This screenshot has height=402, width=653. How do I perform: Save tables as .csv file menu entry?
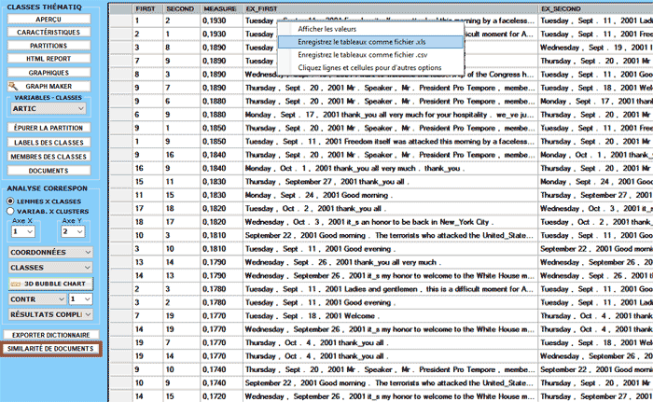click(x=370, y=55)
